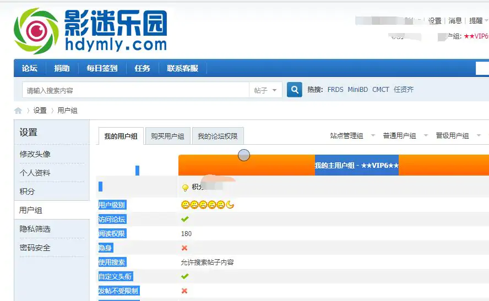
Task: Click the 阅读权限 row label
Action: click(112, 233)
